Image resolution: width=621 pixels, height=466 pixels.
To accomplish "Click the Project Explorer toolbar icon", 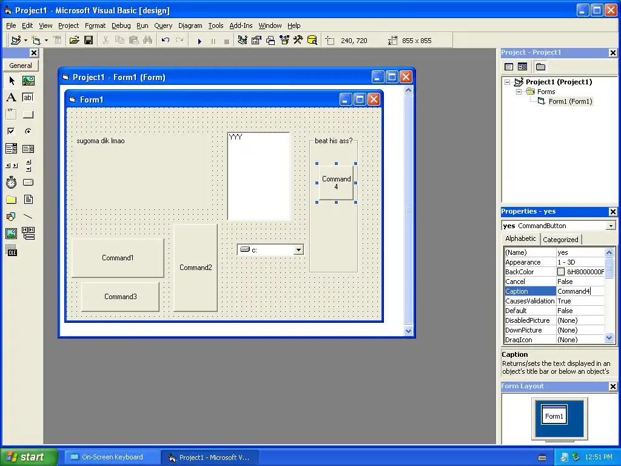I will (x=243, y=41).
